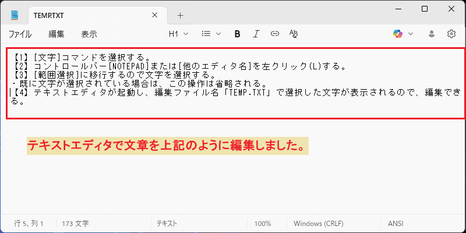The image size is (466, 233).
Task: Insert a link with the link icon
Action: point(274,34)
